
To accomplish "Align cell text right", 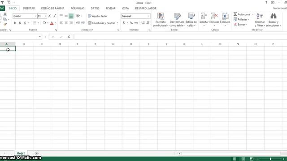I will [x=71, y=23].
